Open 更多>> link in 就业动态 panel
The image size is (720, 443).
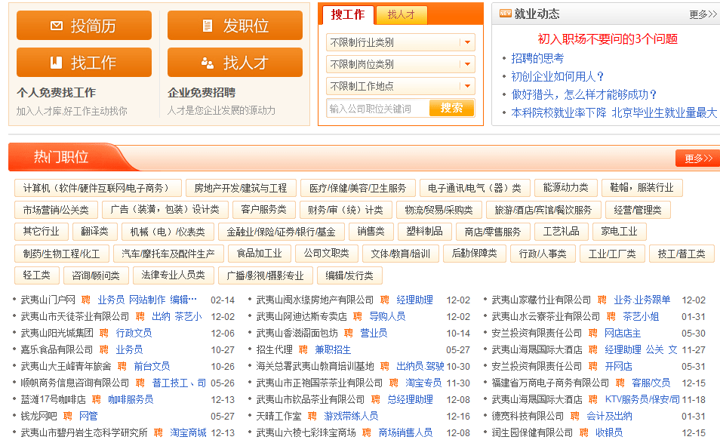703,14
